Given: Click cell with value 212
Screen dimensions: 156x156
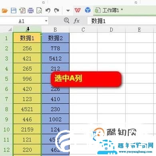Looking at the screenshot, I should pos(55,68).
